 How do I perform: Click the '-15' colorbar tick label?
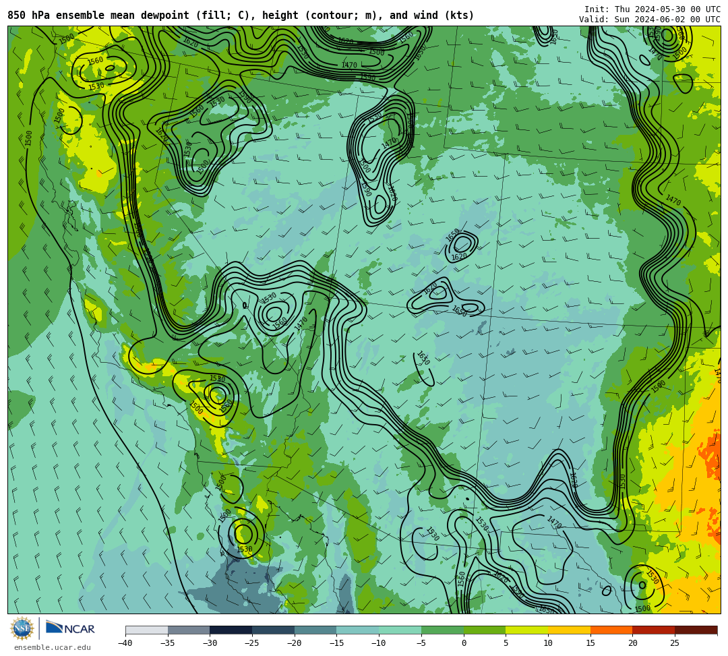(336, 643)
